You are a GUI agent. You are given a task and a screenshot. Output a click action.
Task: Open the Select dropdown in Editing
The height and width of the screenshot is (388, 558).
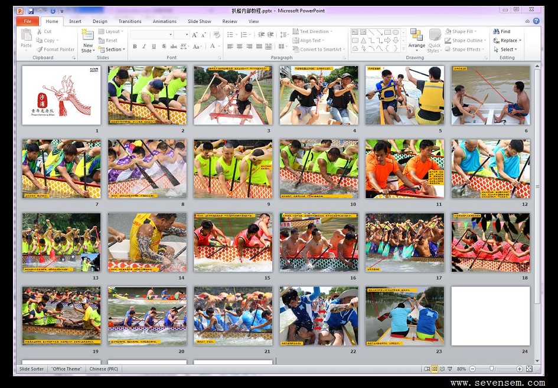point(505,50)
